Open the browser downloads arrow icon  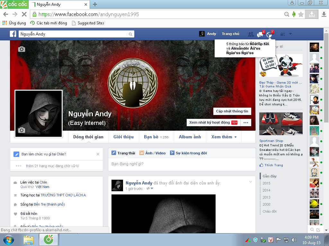[324, 14]
